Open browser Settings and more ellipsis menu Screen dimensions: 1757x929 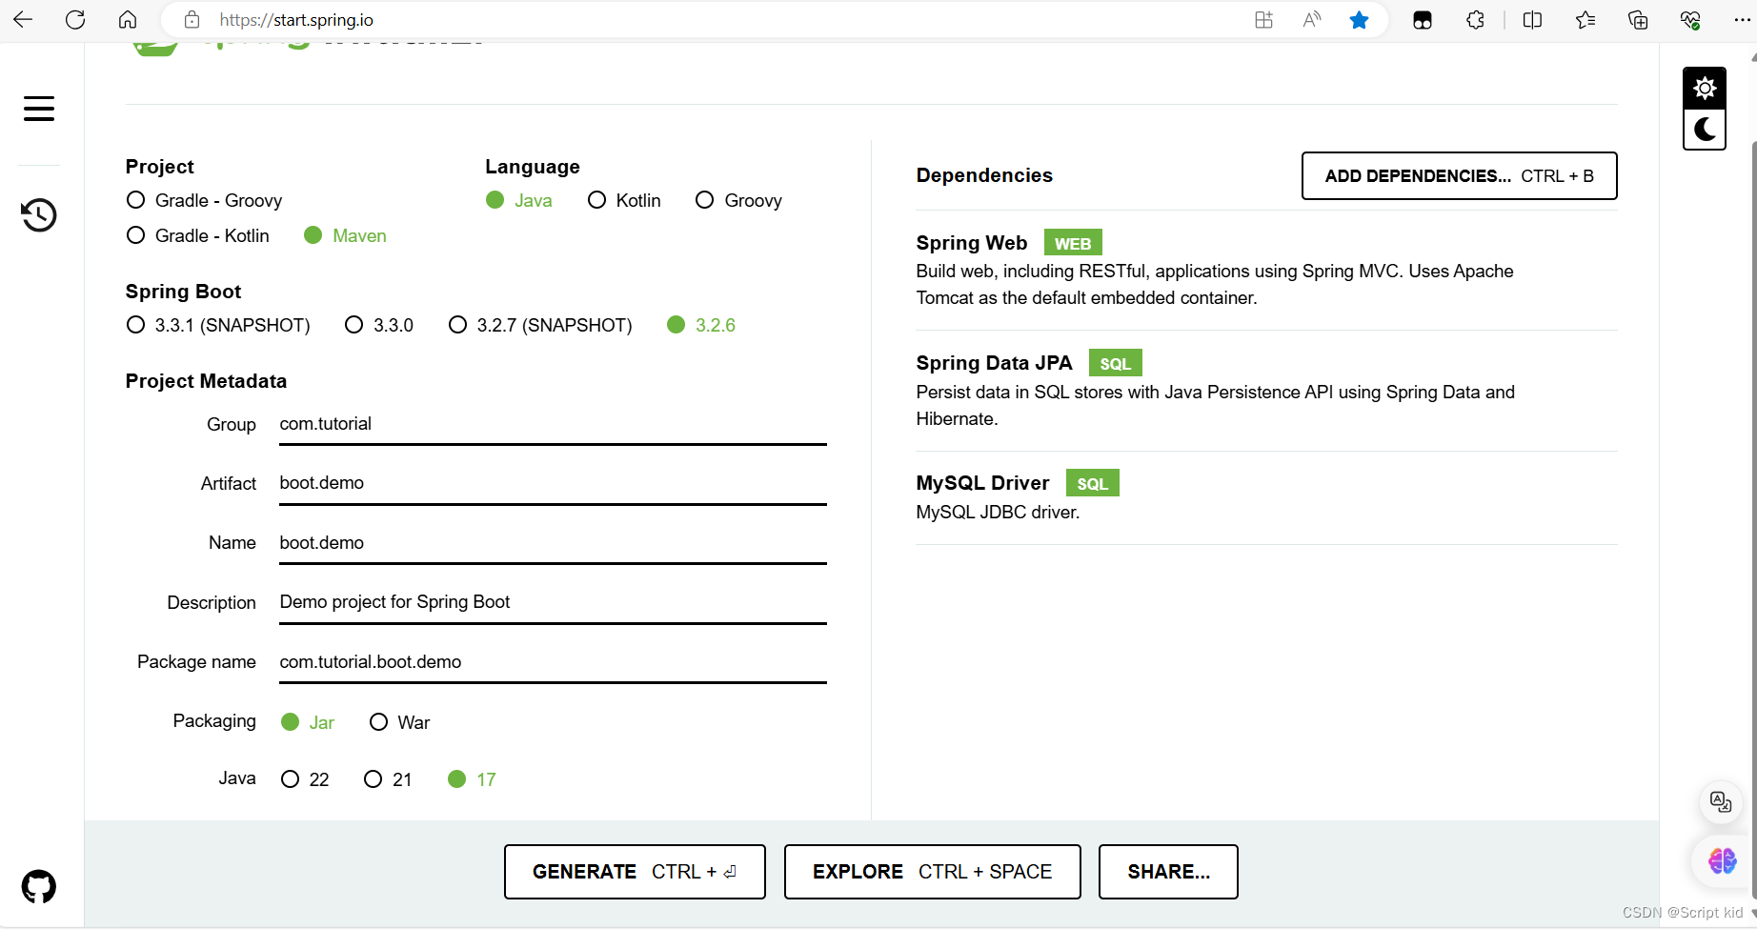[1742, 20]
